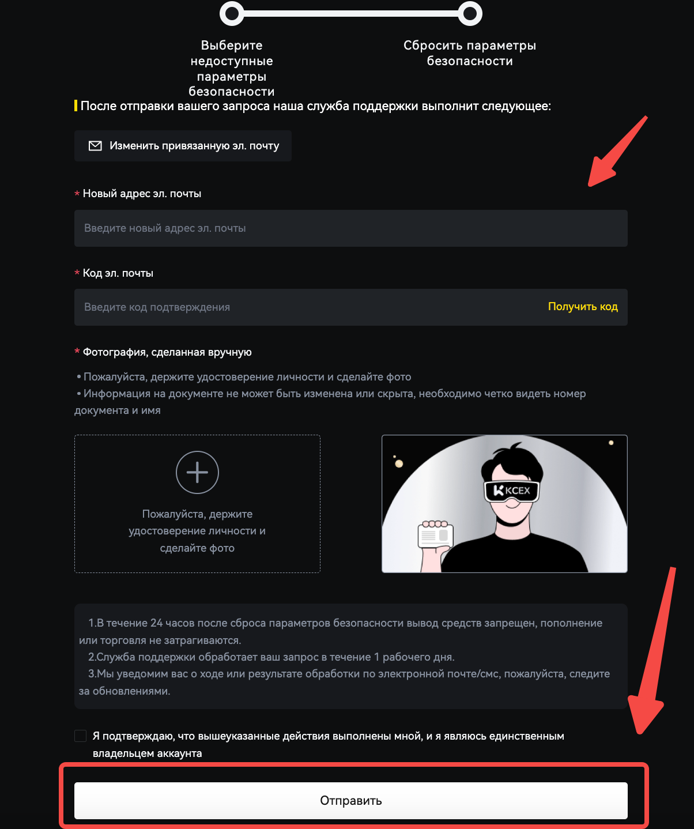Select the first step circle in progress bar
The image size is (694, 829).
[x=232, y=13]
